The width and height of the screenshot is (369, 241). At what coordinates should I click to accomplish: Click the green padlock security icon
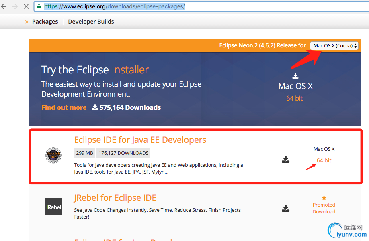point(39,6)
